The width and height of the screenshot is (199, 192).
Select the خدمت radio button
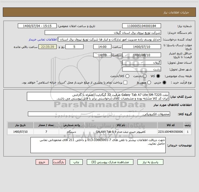click(145, 76)
